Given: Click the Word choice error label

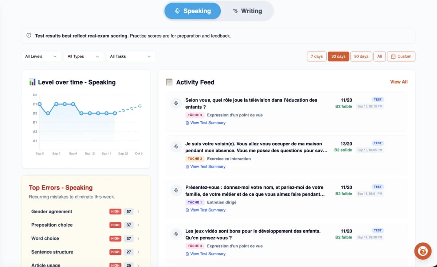Looking at the screenshot, I should click(45, 238).
